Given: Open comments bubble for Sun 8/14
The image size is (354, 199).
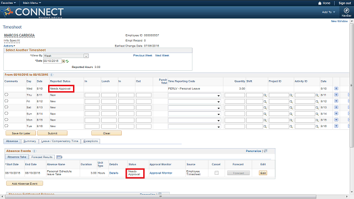Looking at the screenshot, I should tap(6, 113).
